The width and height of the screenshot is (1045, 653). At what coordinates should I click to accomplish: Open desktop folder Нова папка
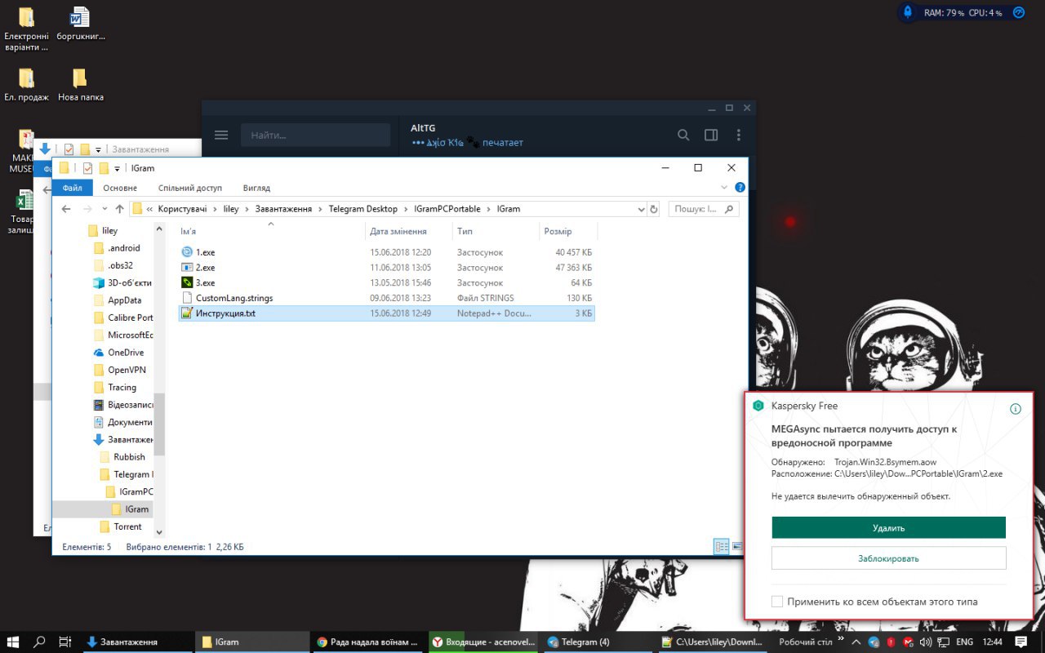80,84
